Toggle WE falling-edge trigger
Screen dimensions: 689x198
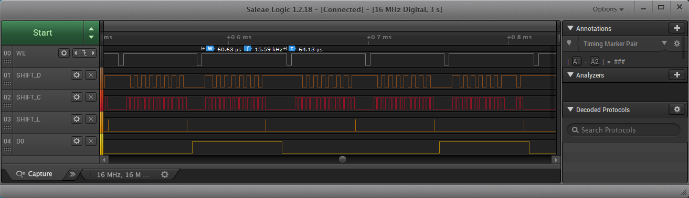tap(84, 53)
